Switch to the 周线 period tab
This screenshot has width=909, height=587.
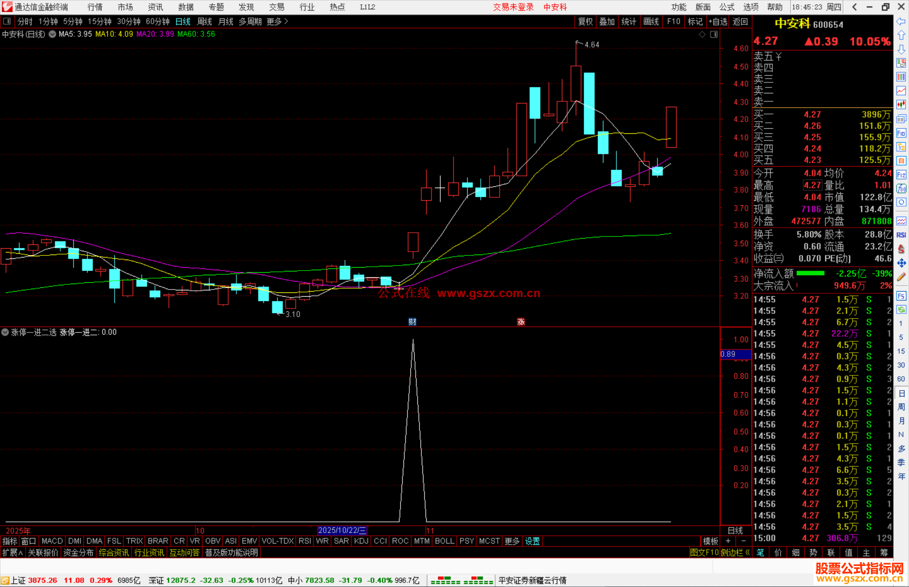point(205,21)
